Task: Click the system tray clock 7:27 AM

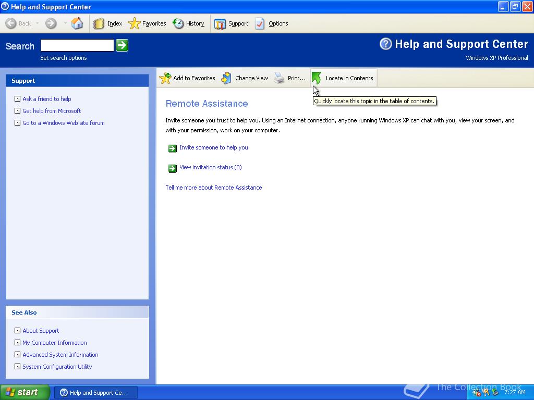Action: (x=515, y=392)
